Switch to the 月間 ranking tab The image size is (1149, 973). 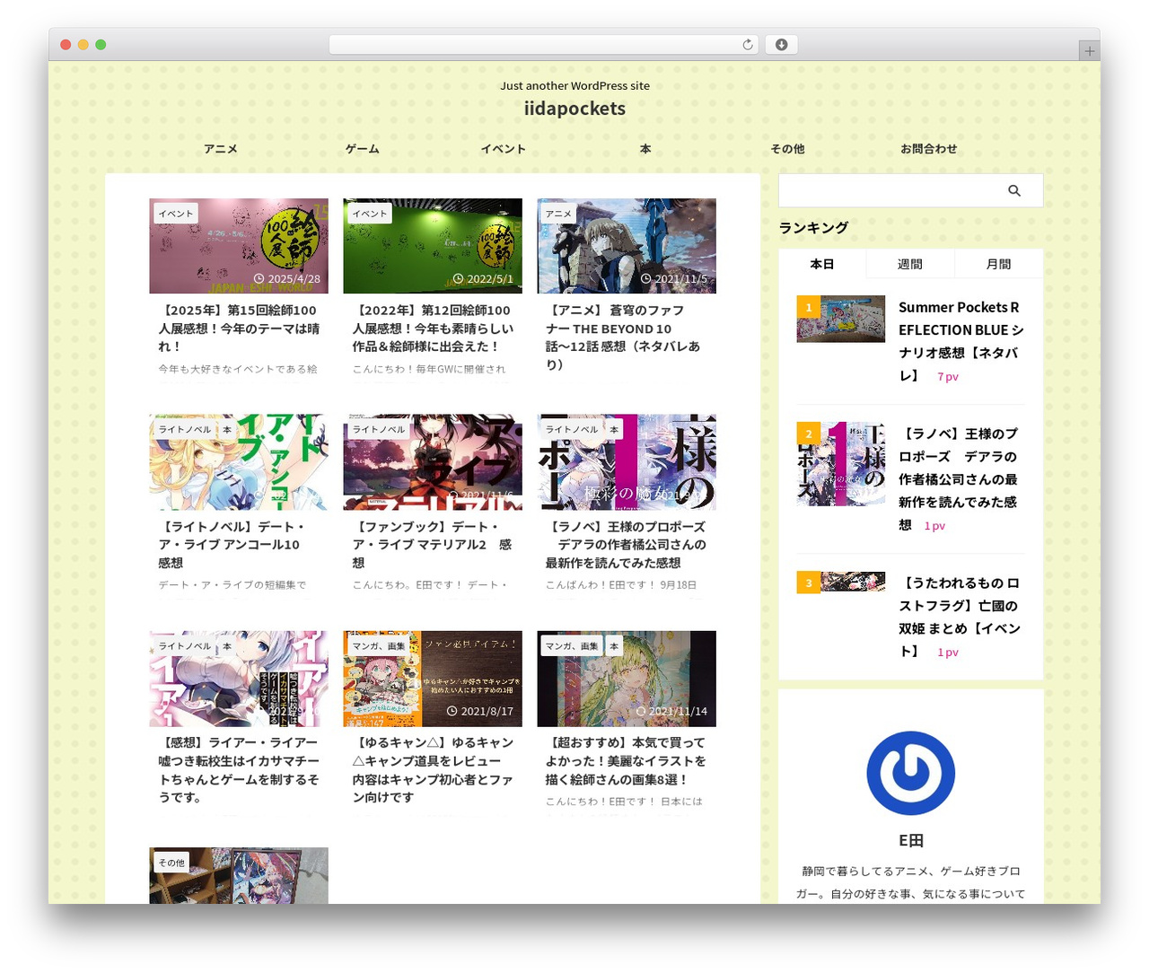pos(998,264)
